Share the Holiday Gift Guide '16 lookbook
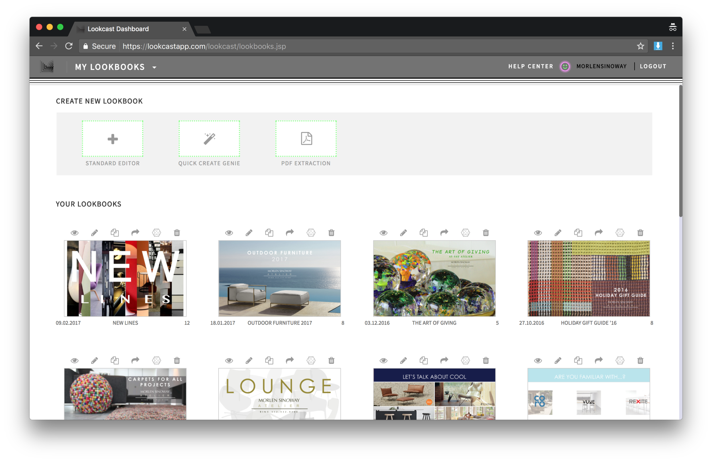712x462 pixels. (x=599, y=232)
